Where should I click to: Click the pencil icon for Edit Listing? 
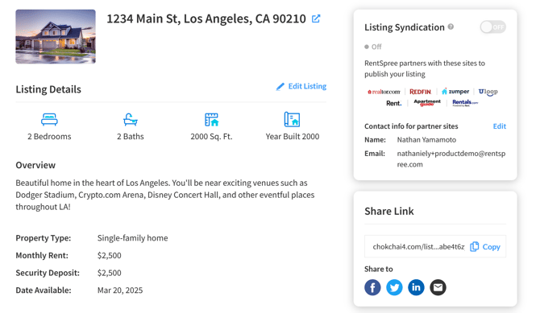[280, 86]
